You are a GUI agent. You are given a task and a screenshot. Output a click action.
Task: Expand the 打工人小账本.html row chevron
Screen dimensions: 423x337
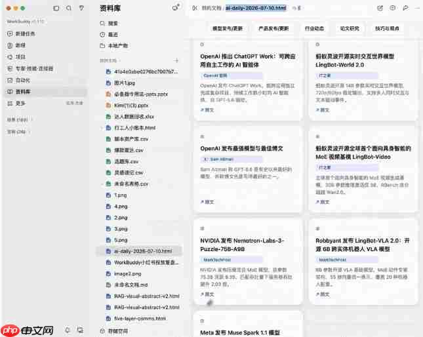(102, 128)
